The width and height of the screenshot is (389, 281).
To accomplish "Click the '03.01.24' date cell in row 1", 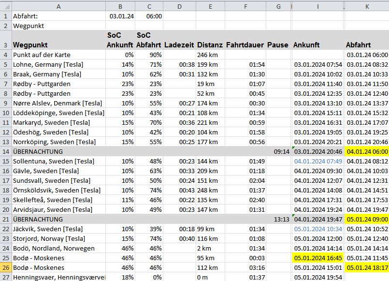I will click(120, 16).
